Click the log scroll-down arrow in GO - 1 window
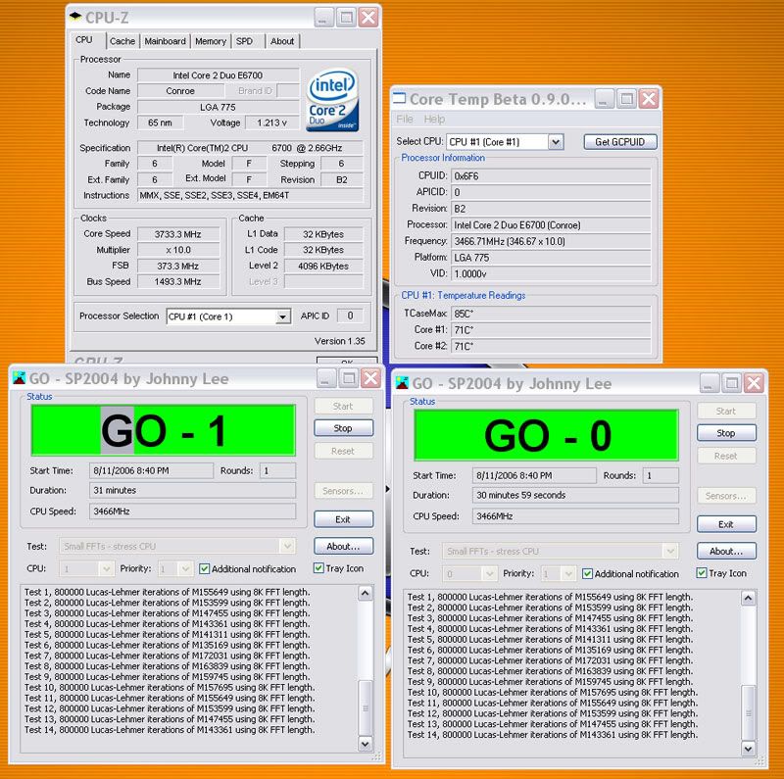 click(x=366, y=744)
